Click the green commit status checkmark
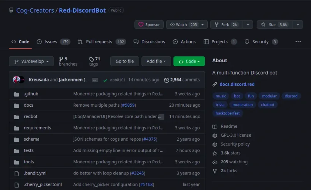This screenshot has height=190, width=311. (105, 80)
